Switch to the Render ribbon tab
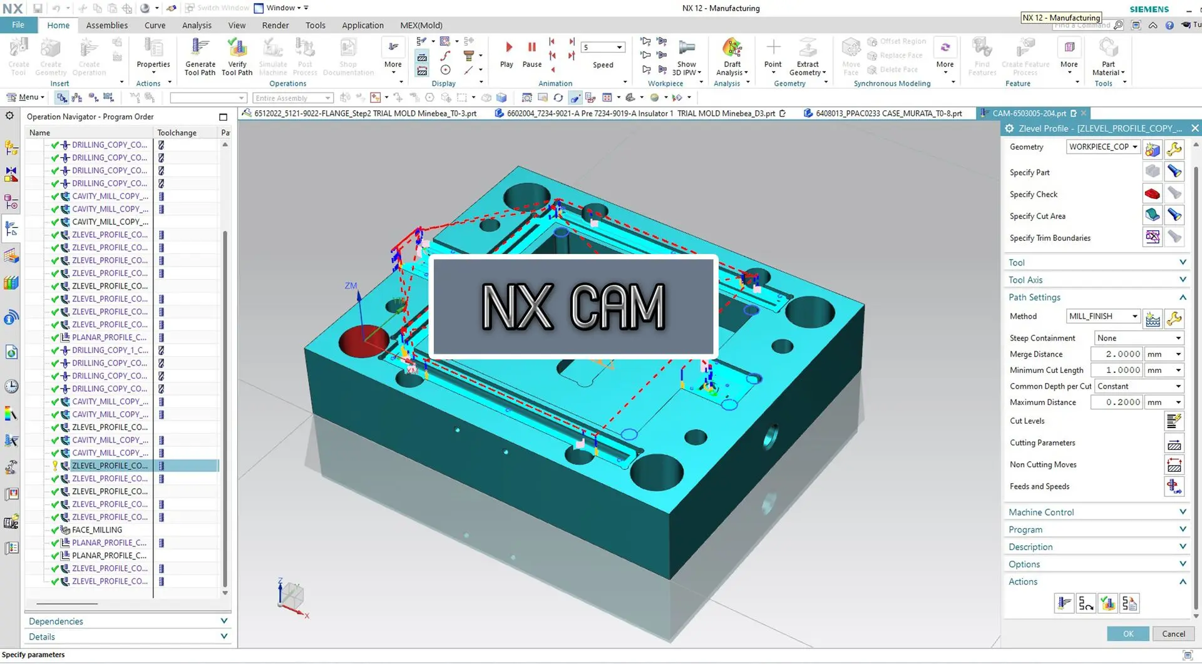The width and height of the screenshot is (1202, 664). point(275,25)
